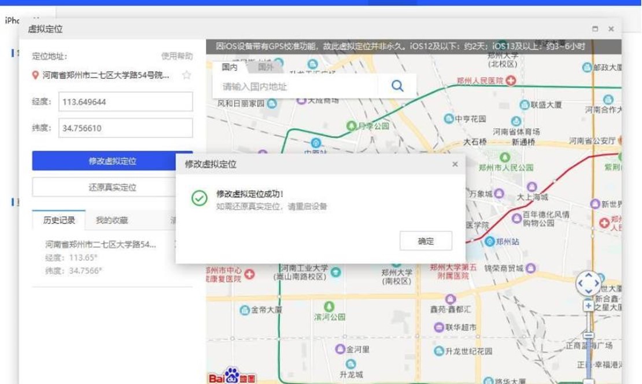Click the 风和日丽家园 residence marker

(x=271, y=103)
